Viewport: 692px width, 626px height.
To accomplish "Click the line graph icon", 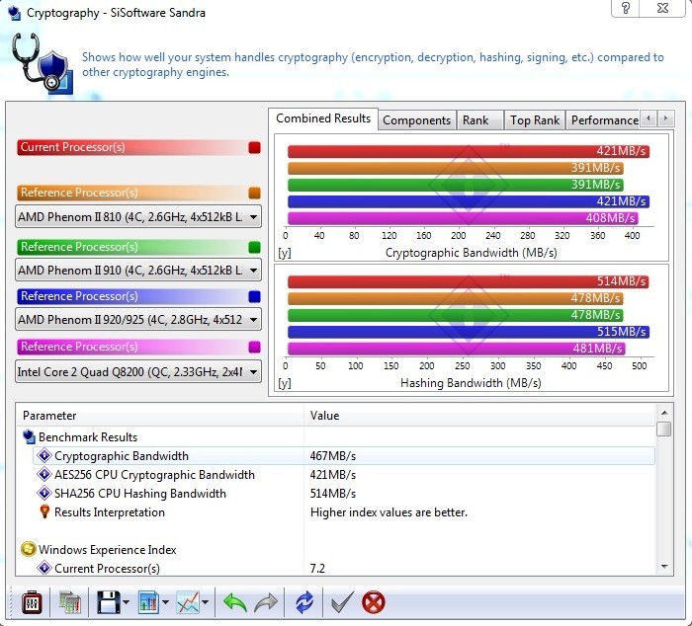I will 188,602.
